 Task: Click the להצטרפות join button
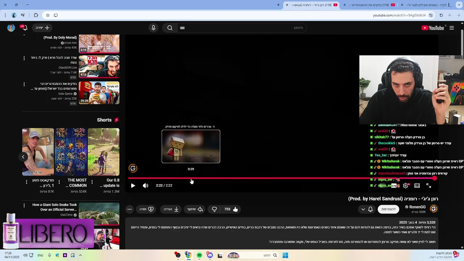pyautogui.click(x=388, y=209)
